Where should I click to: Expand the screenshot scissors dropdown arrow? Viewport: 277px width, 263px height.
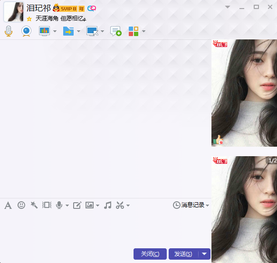(128, 206)
